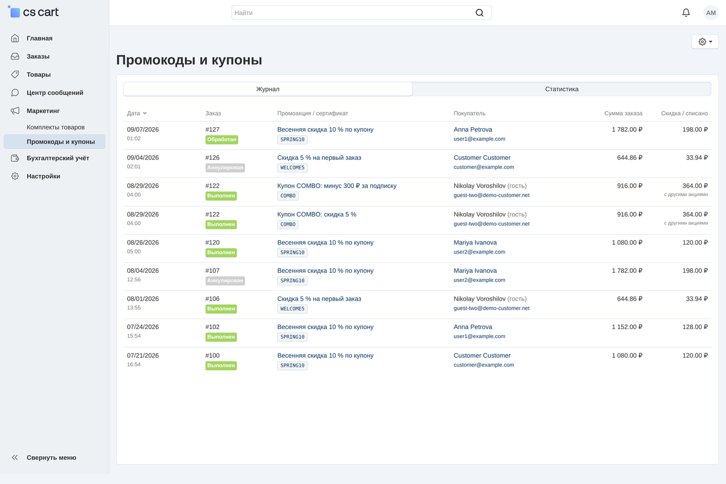The height and width of the screenshot is (484, 726).
Task: Open customer Anna Petrova on order #127
Action: coord(473,129)
